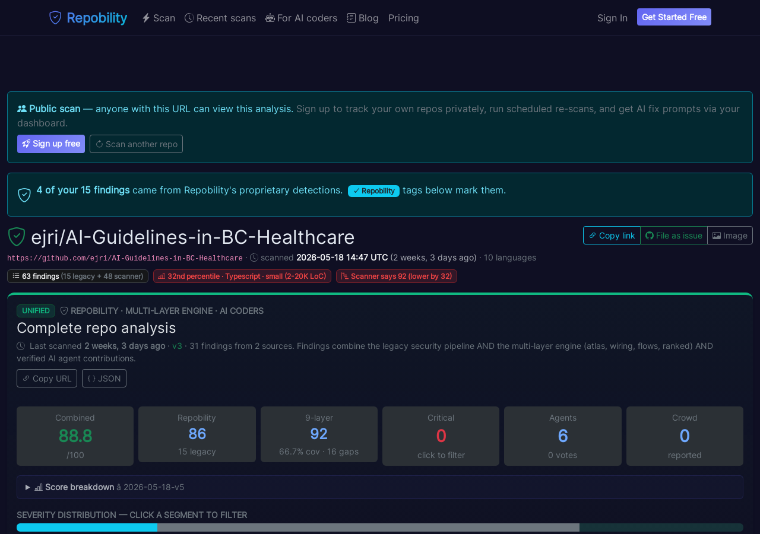Click the Repobility shield logo icon
The width and height of the screenshot is (760, 534).
coord(55,18)
